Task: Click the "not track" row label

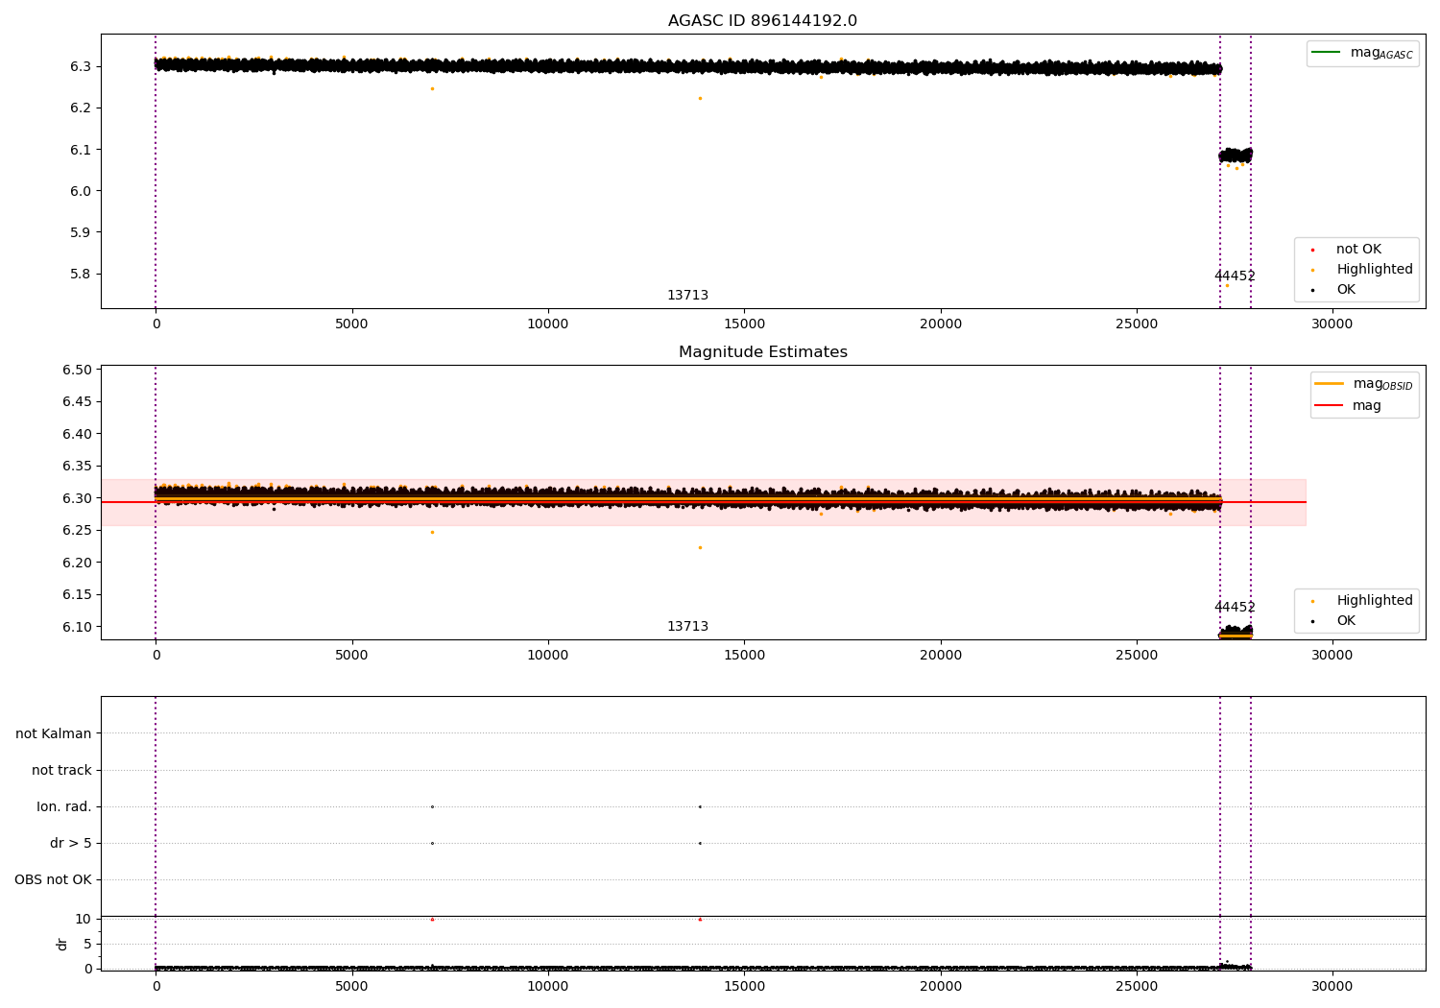Action: (x=61, y=771)
